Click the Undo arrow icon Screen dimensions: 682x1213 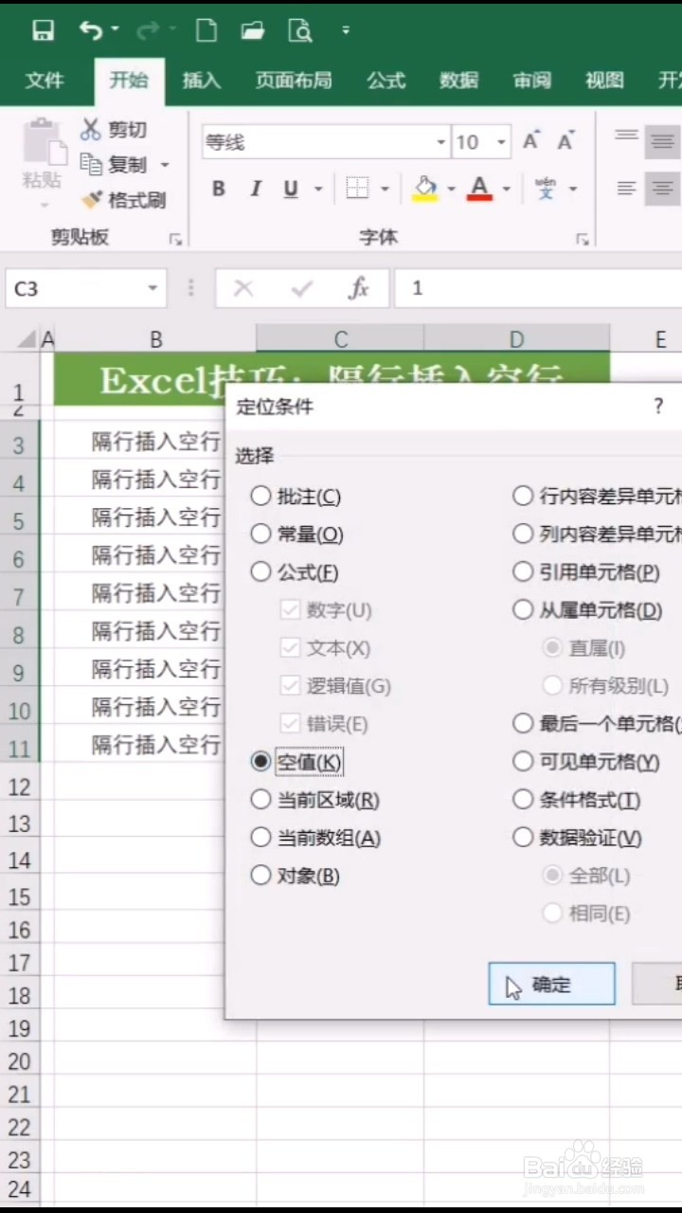(91, 31)
